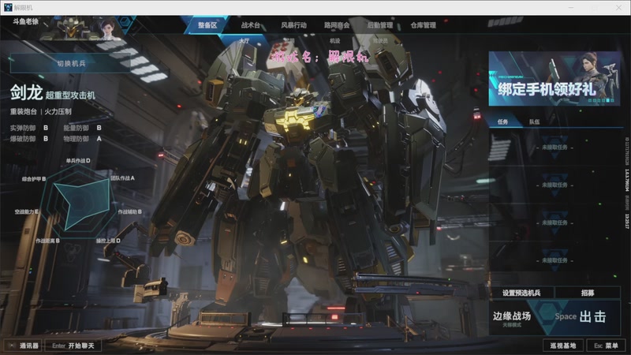Click the female pilot portrait thumbnail
The width and height of the screenshot is (631, 355).
click(x=108, y=28)
